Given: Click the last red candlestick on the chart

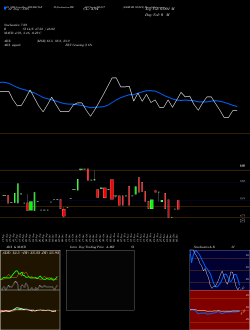Looking at the screenshot, I should pos(178,205).
